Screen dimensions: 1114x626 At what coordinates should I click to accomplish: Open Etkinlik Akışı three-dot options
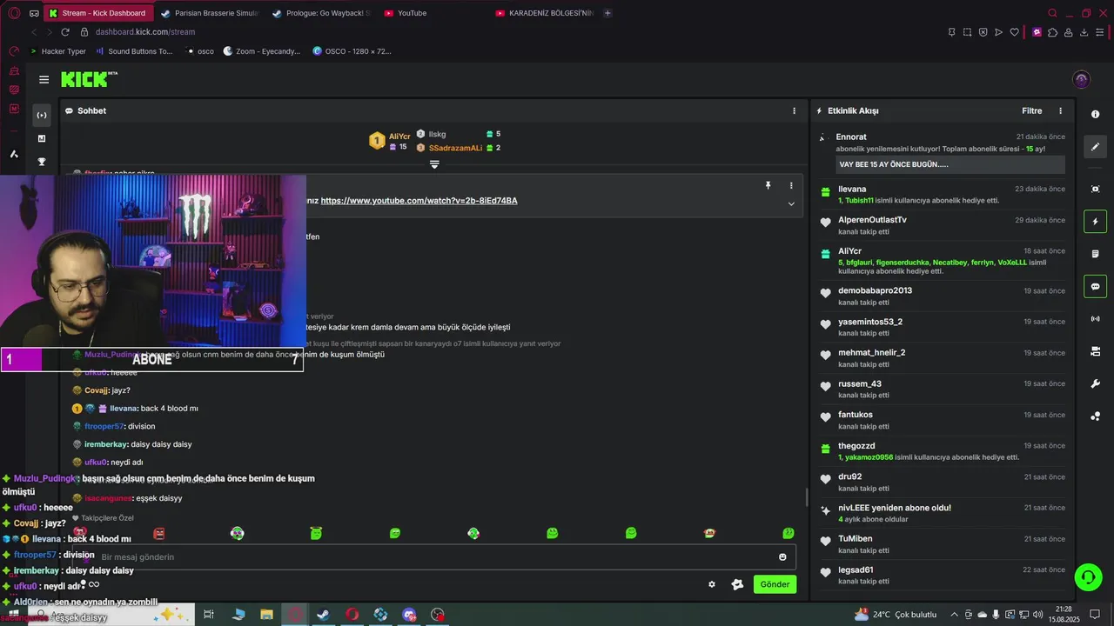coord(1060,110)
